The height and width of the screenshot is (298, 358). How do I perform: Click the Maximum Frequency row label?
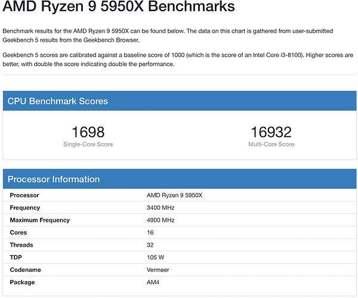[x=40, y=220]
